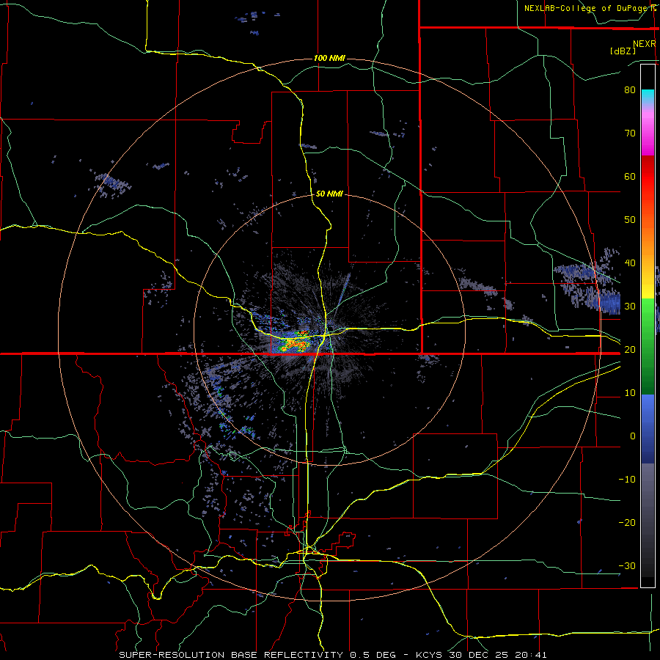Click the green band of the dBZ color bar

648,346
